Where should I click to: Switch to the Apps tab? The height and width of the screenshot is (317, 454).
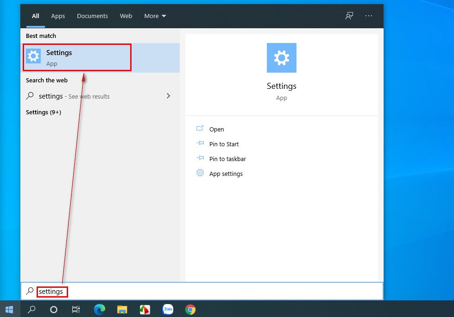pyautogui.click(x=58, y=16)
